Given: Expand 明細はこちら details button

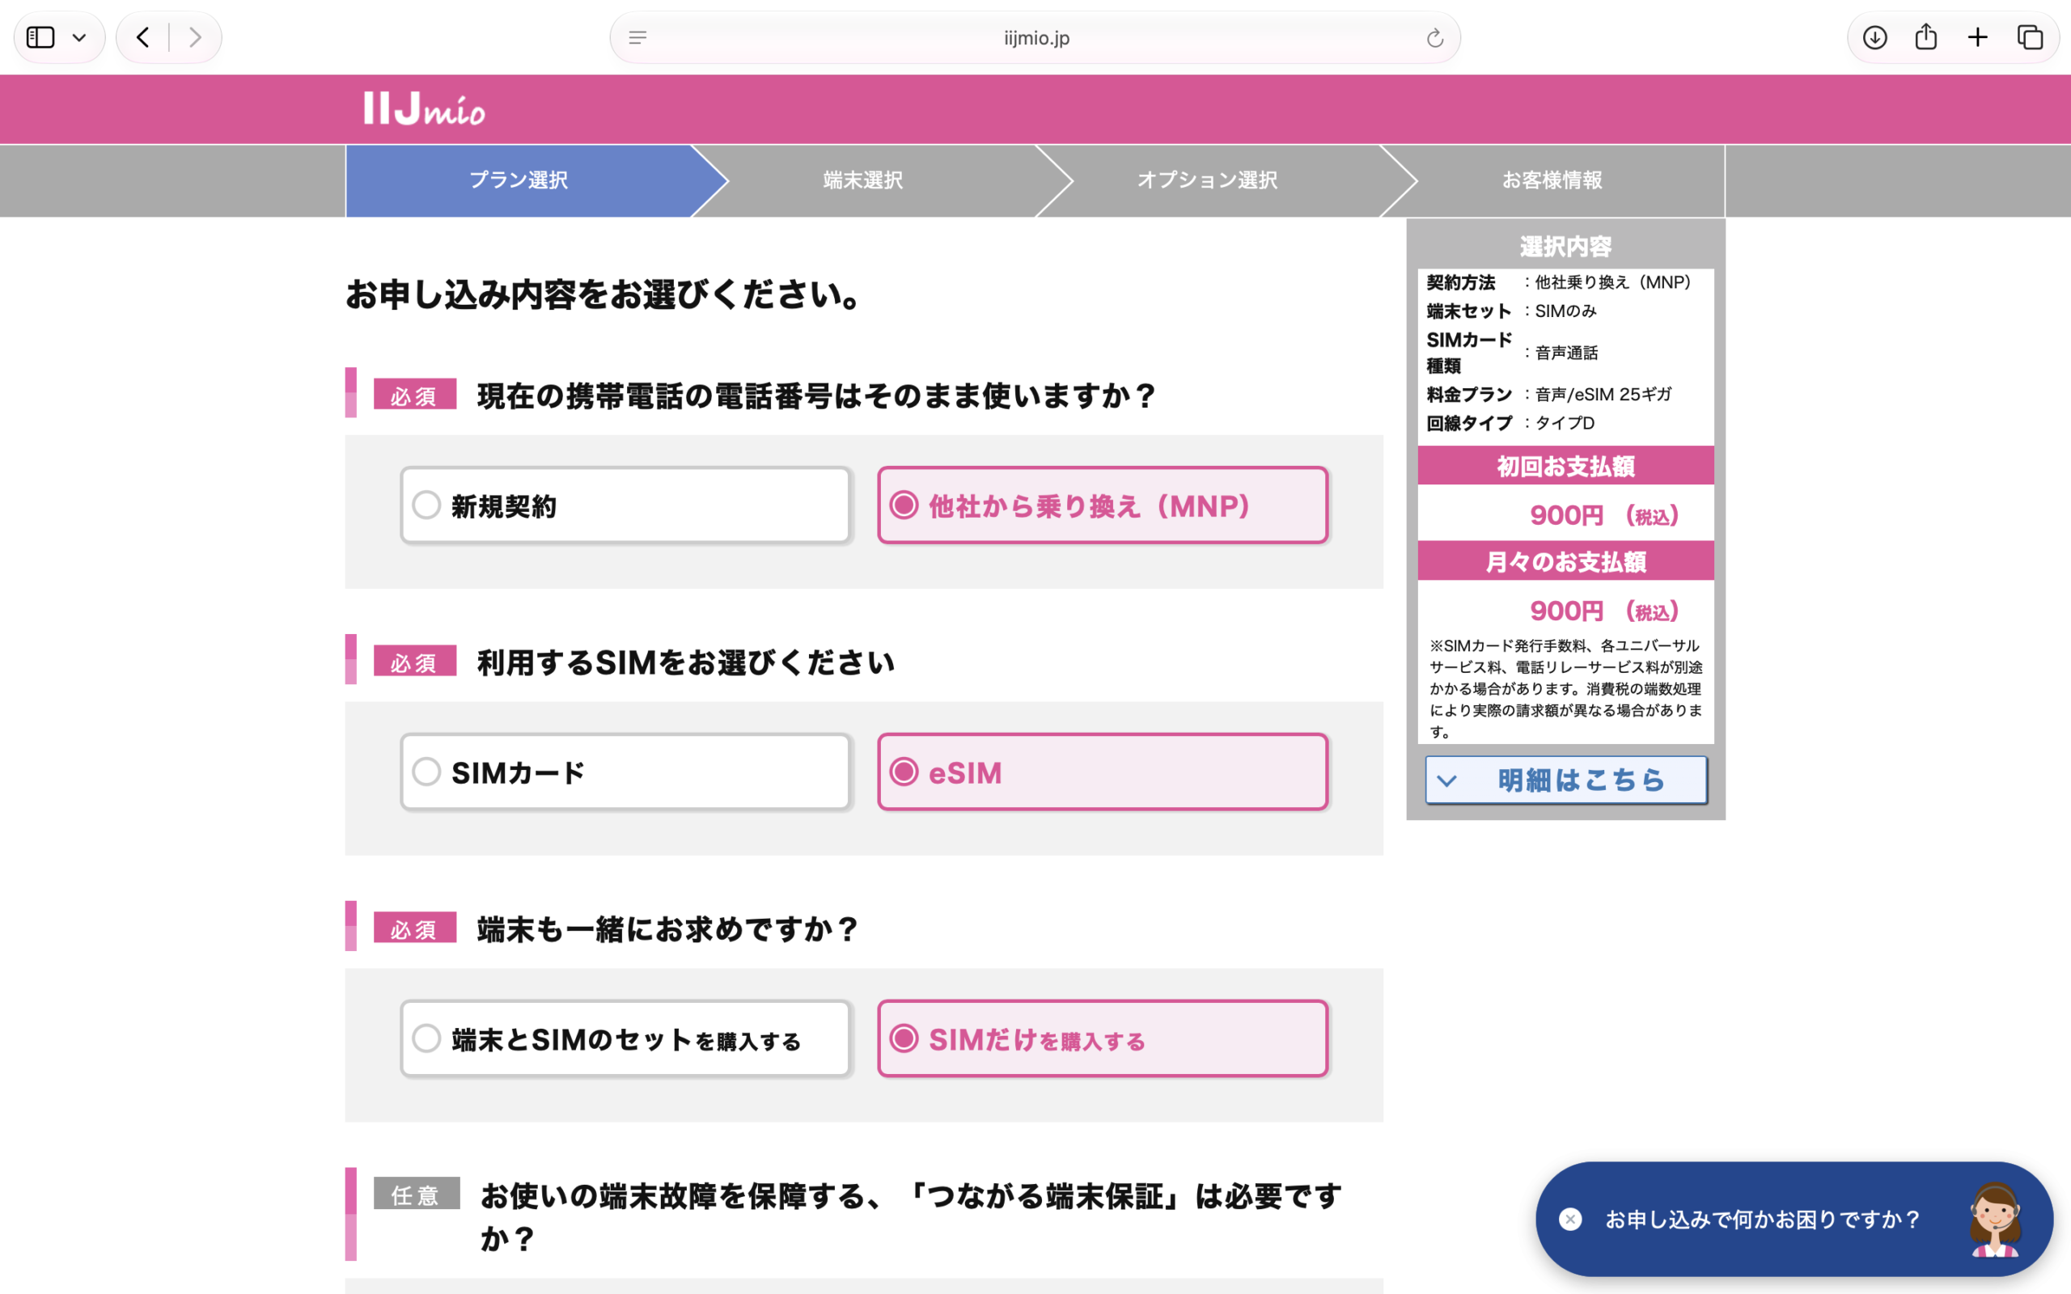Looking at the screenshot, I should 1566,780.
